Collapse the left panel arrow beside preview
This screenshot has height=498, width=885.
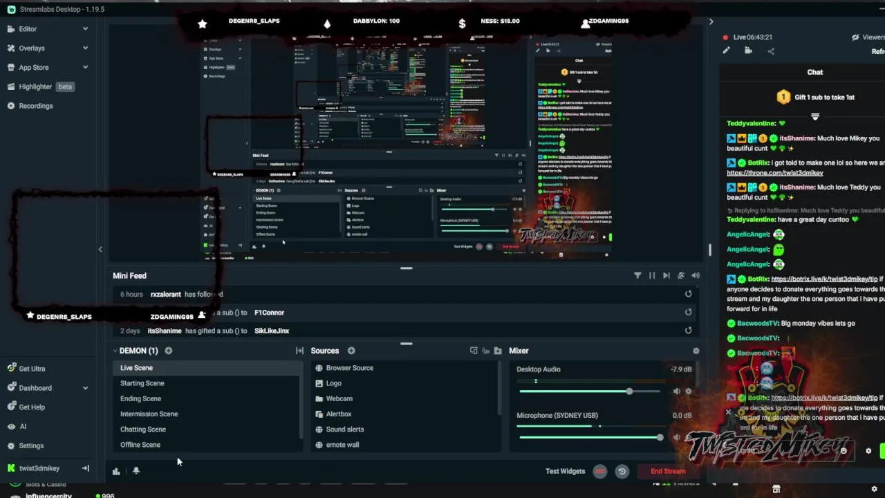100,250
